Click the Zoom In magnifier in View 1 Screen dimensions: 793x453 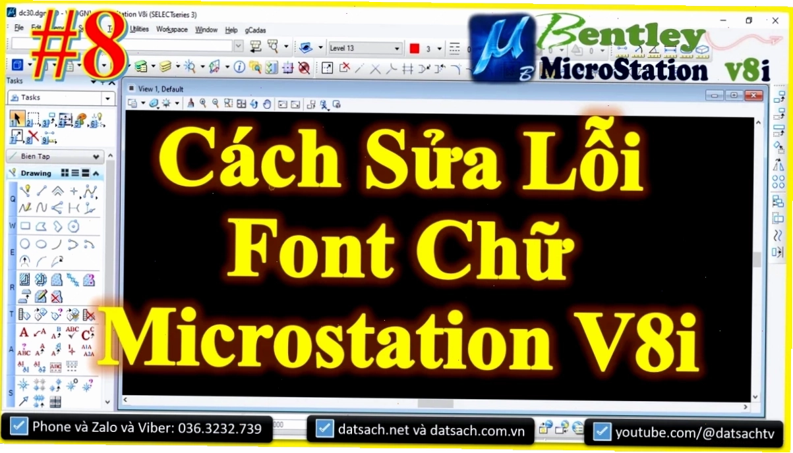coord(203,103)
